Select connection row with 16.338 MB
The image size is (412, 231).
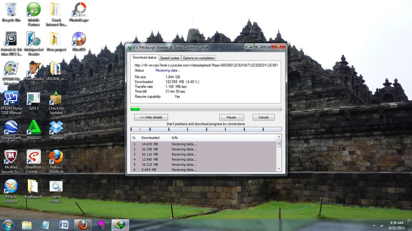[x=203, y=149]
